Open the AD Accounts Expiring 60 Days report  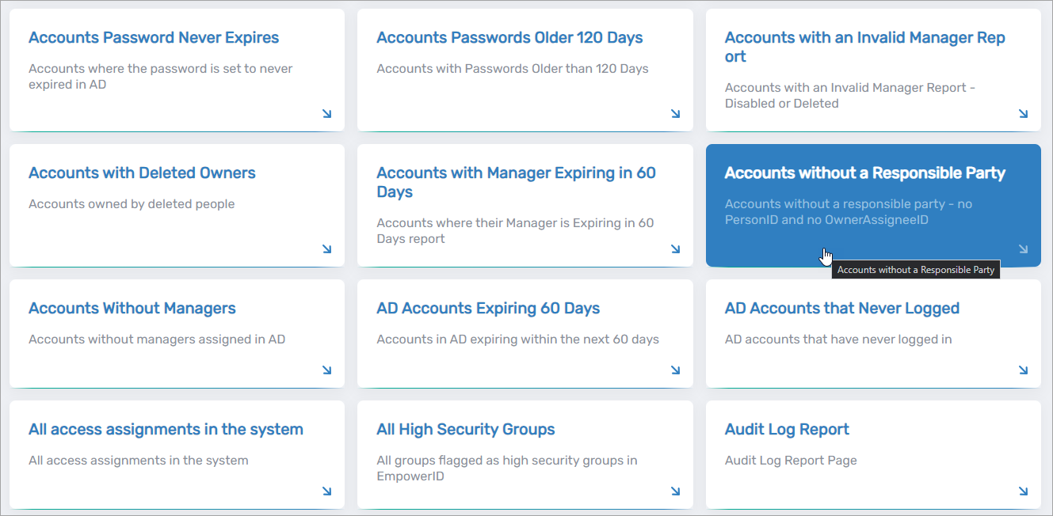(488, 308)
